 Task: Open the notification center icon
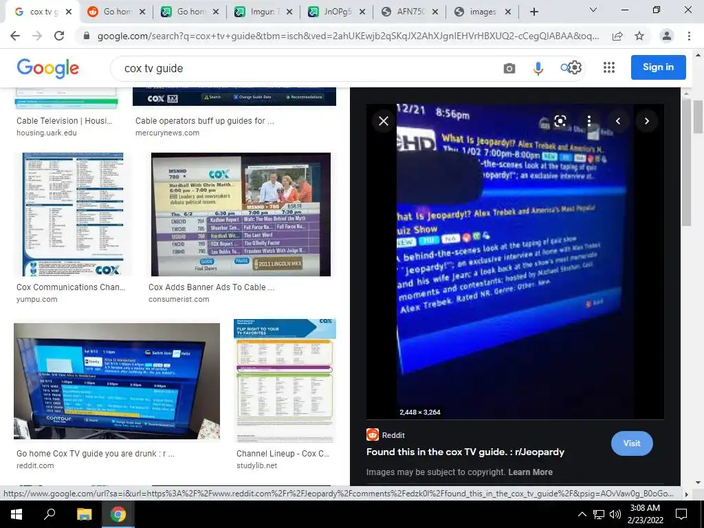681,514
